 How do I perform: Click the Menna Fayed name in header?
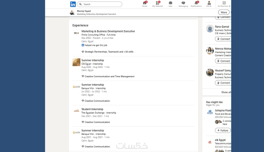tap(84, 11)
